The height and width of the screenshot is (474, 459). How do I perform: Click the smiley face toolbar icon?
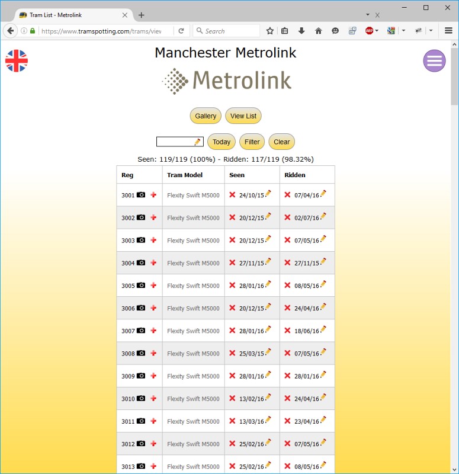point(335,31)
